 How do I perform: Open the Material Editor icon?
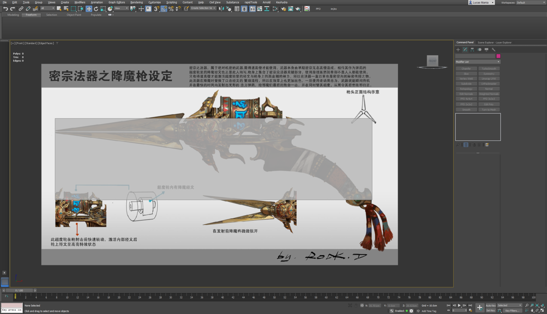pyautogui.click(x=229, y=9)
